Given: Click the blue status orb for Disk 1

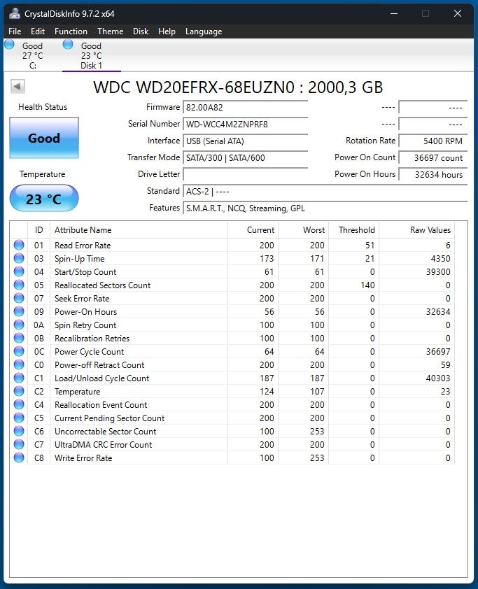Looking at the screenshot, I should point(68,45).
